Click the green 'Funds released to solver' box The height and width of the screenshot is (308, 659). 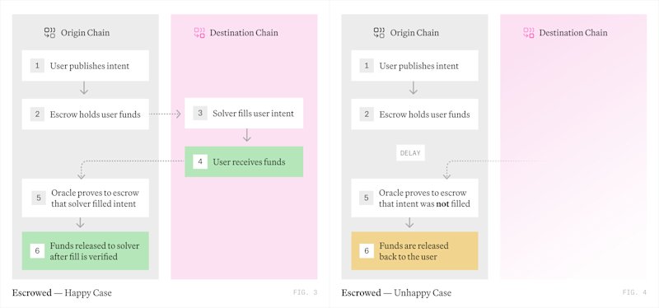(86, 251)
